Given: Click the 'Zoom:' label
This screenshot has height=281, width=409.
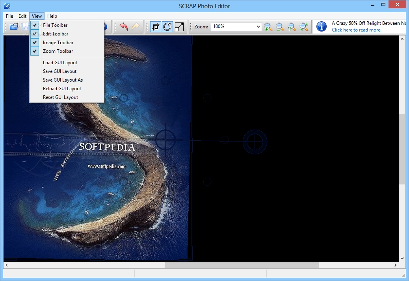Looking at the screenshot, I should click(x=201, y=27).
